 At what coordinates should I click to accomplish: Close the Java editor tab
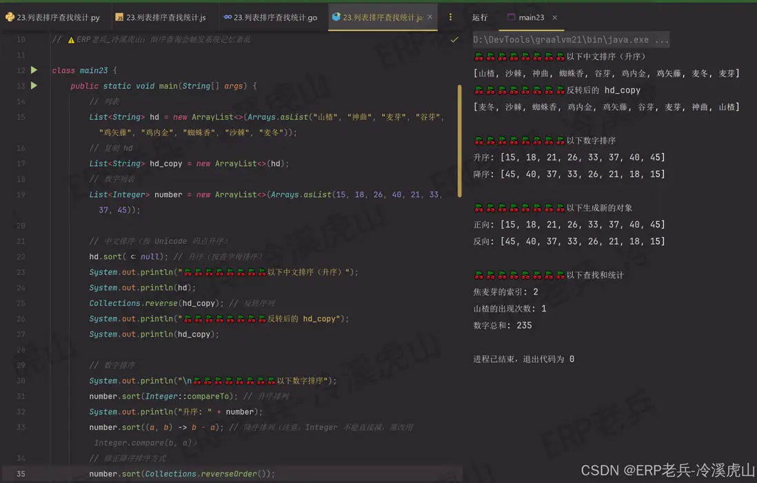[x=430, y=17]
